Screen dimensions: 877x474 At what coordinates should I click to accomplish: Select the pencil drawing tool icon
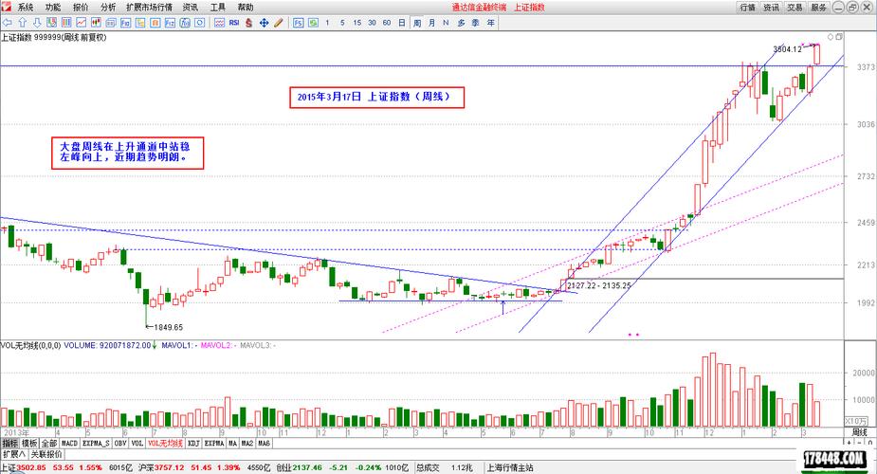point(279,23)
